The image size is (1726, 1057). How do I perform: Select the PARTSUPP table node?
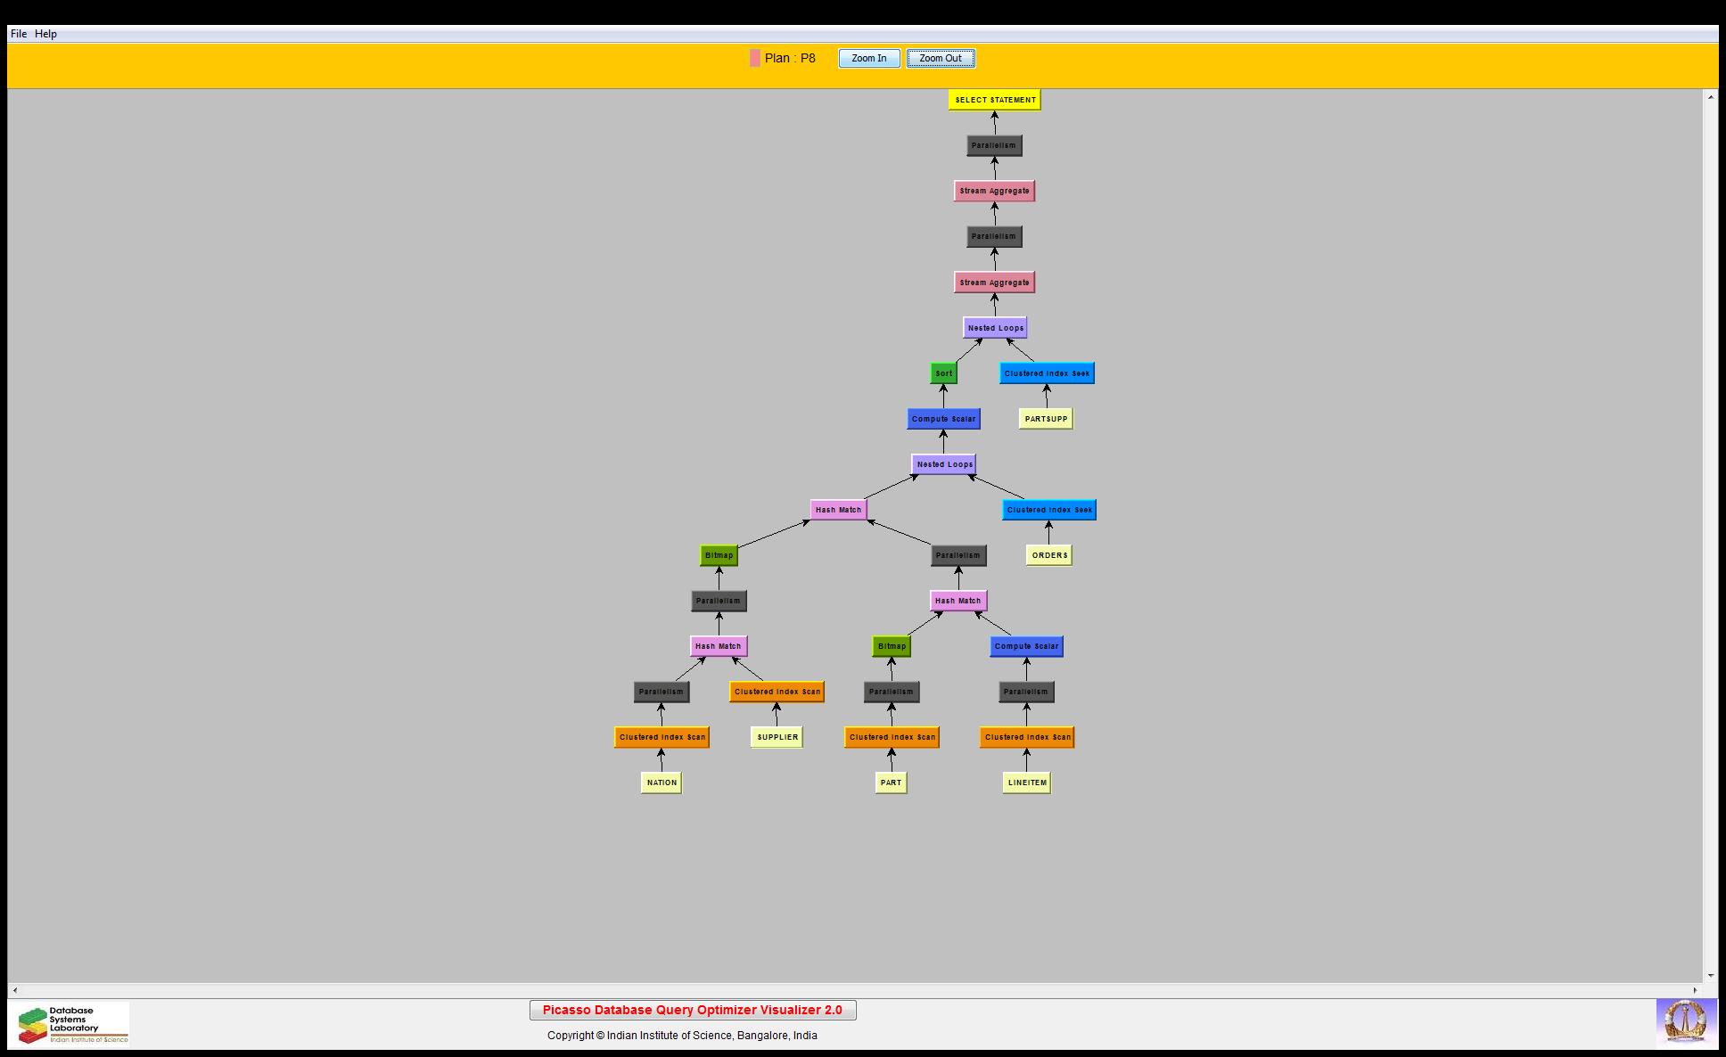[1046, 419]
